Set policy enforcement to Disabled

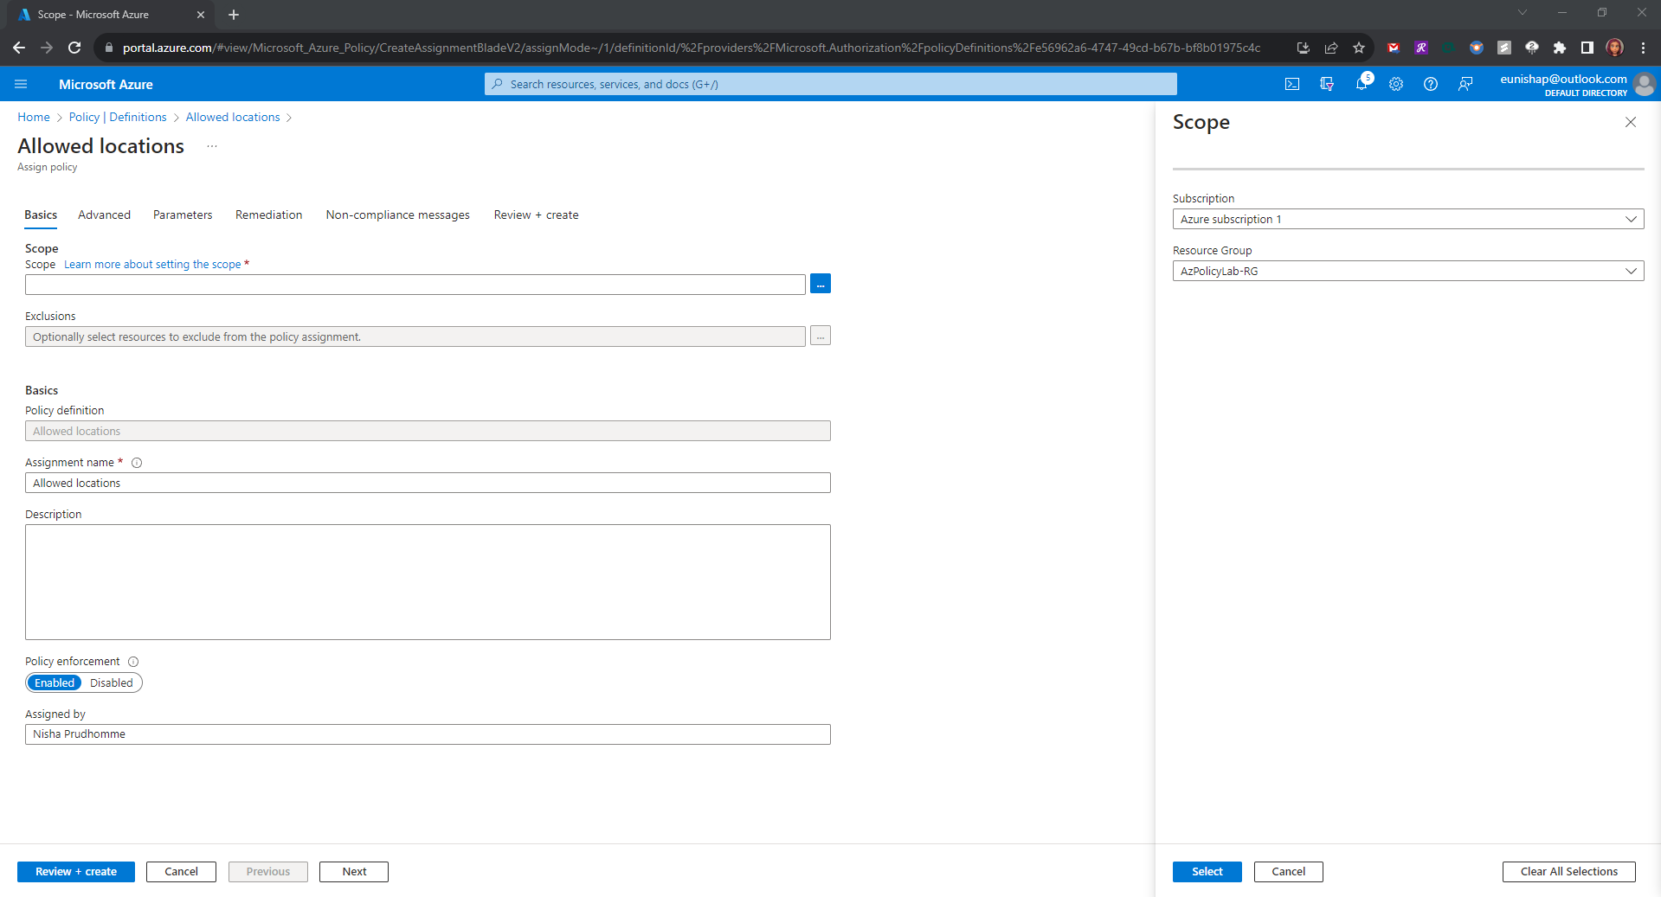point(112,682)
